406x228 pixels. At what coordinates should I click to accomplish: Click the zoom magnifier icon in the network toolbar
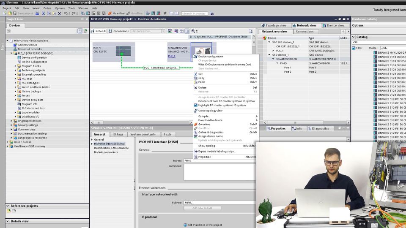[193, 31]
